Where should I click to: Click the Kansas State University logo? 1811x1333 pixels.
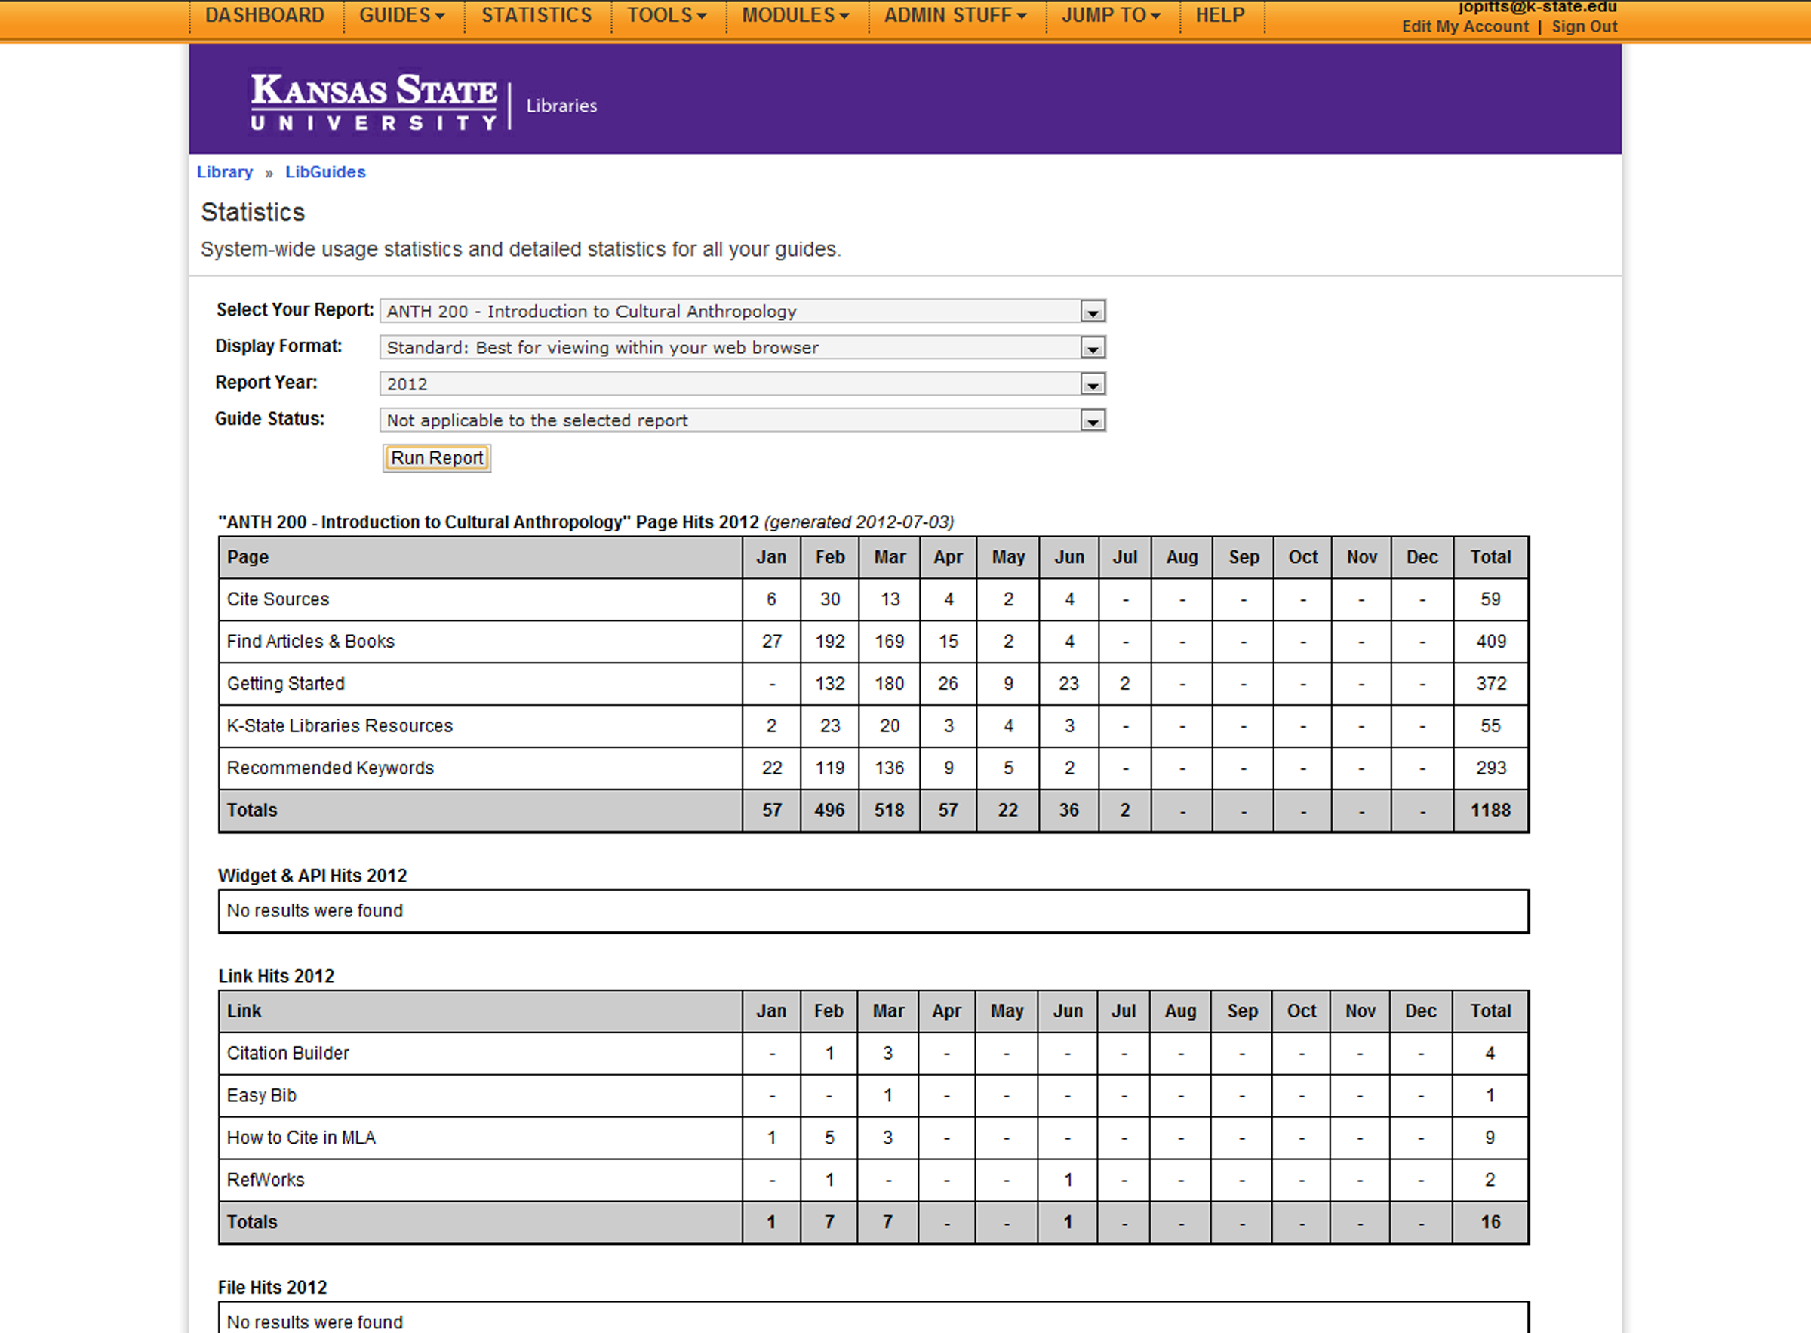[x=374, y=102]
